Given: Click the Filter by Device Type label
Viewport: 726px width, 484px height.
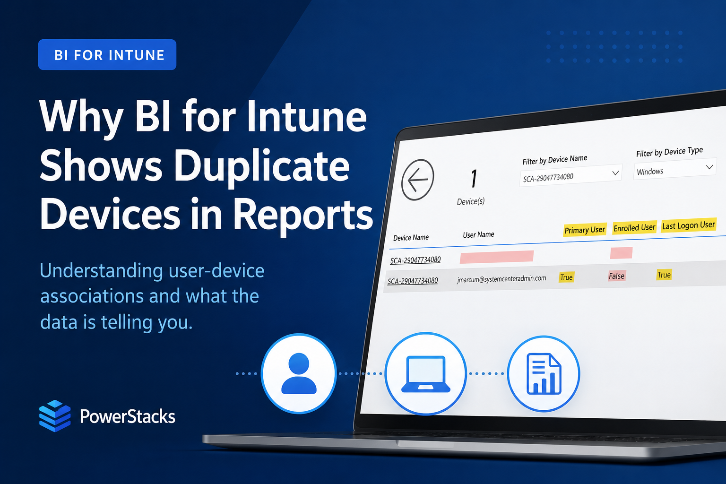Looking at the screenshot, I should pyautogui.click(x=669, y=152).
